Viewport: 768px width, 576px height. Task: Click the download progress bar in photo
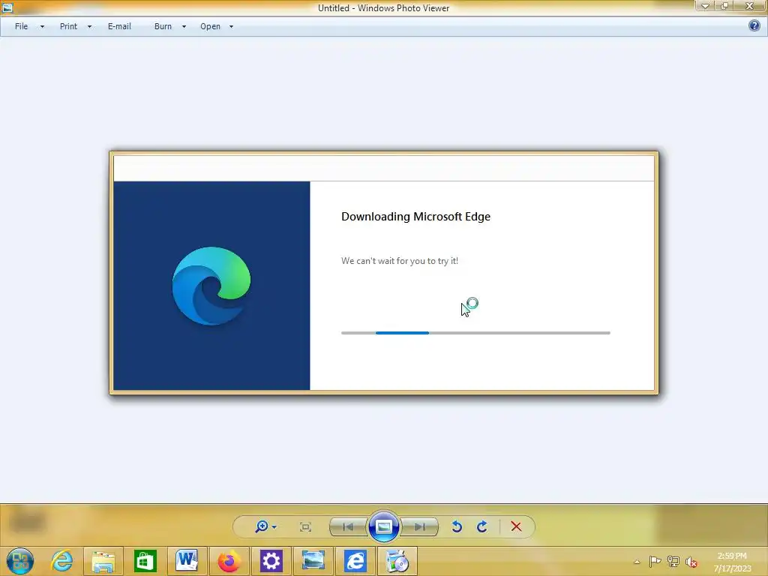475,333
